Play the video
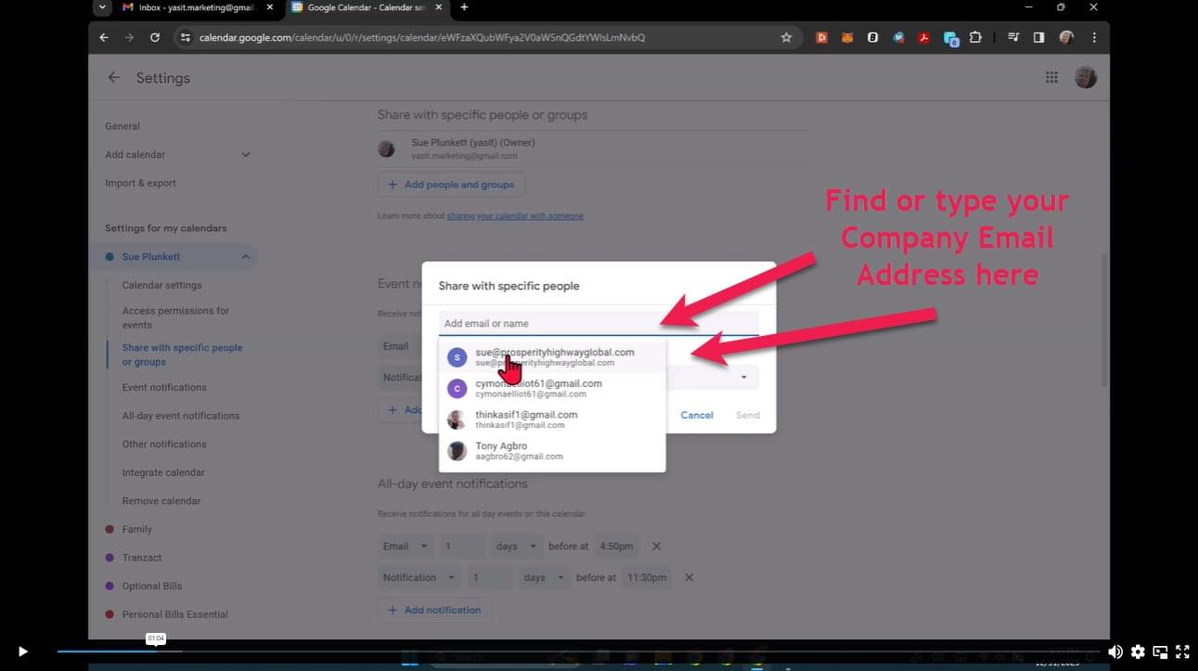Viewport: 1198px width, 671px height. tap(22, 652)
